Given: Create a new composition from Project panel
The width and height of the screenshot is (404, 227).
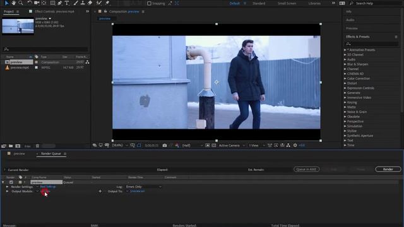Looking at the screenshot, I should pos(18,146).
